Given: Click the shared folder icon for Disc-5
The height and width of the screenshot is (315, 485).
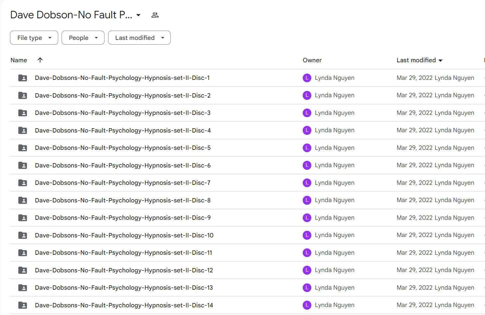Looking at the screenshot, I should (23, 148).
